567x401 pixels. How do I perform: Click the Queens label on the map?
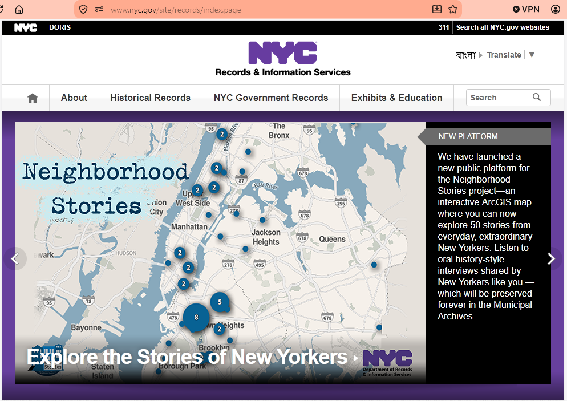click(332, 239)
